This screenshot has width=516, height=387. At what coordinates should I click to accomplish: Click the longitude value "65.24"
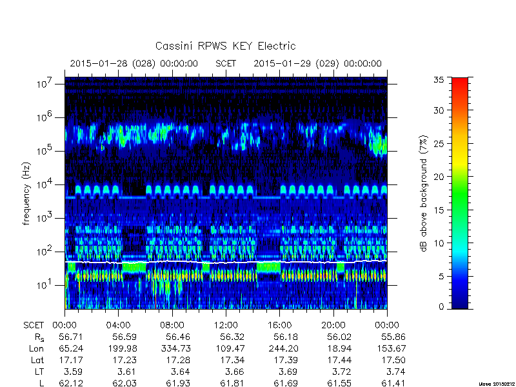[71, 348]
